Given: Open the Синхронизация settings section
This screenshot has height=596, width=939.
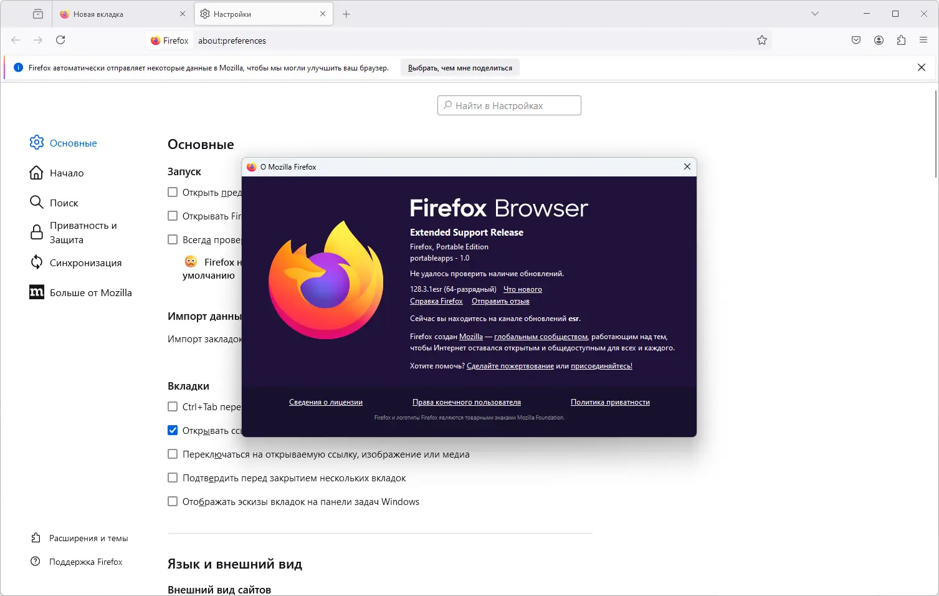Looking at the screenshot, I should 85,262.
